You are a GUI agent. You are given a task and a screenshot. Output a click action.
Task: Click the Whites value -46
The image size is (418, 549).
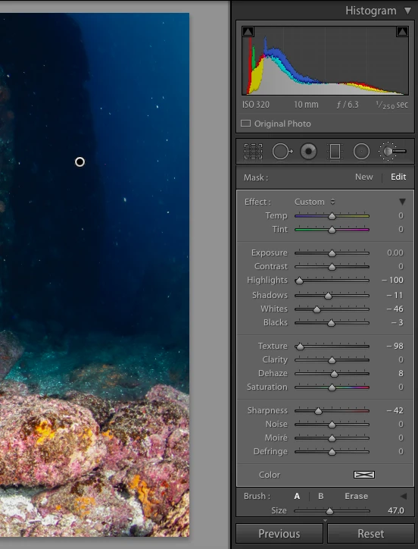(x=395, y=309)
